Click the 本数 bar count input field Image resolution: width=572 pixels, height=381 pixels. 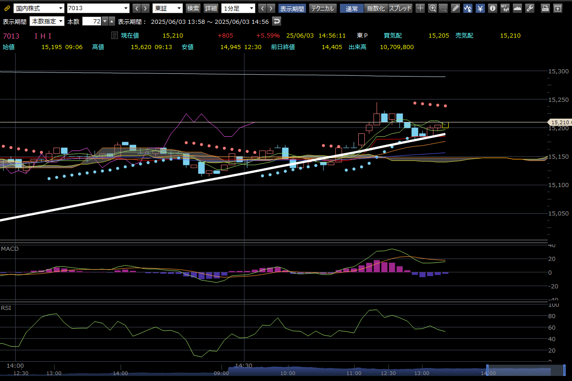[x=92, y=22]
